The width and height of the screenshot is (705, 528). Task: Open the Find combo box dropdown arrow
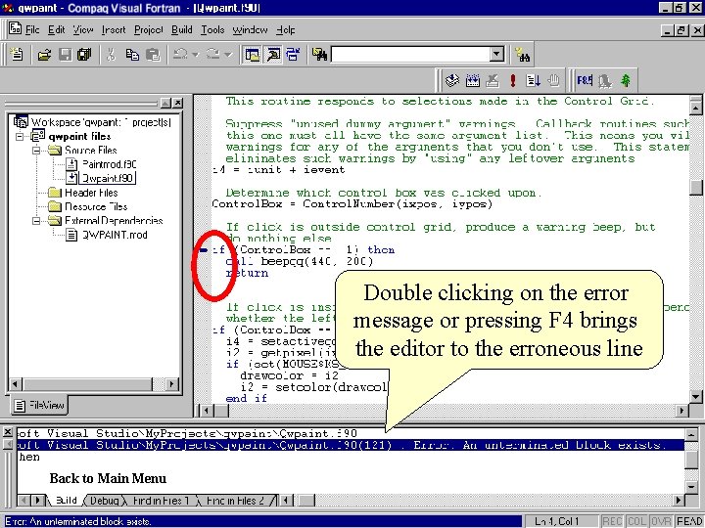(x=496, y=55)
